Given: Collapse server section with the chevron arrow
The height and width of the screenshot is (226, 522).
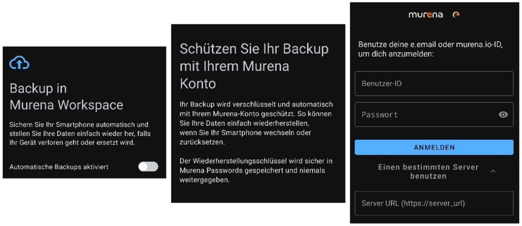Looking at the screenshot, I should pyautogui.click(x=493, y=171).
